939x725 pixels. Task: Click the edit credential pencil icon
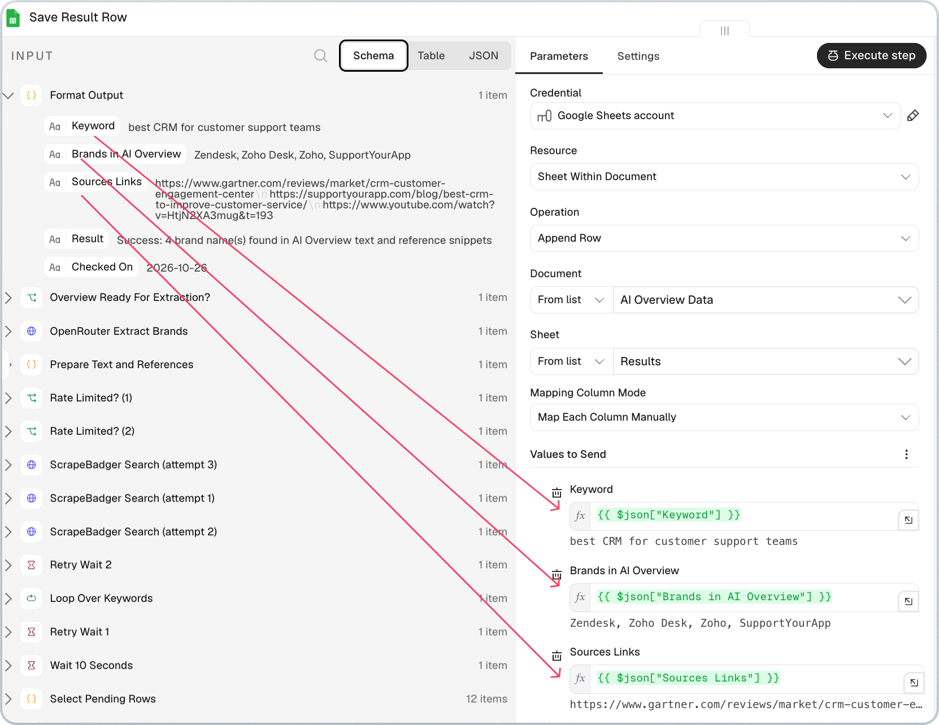coord(913,116)
